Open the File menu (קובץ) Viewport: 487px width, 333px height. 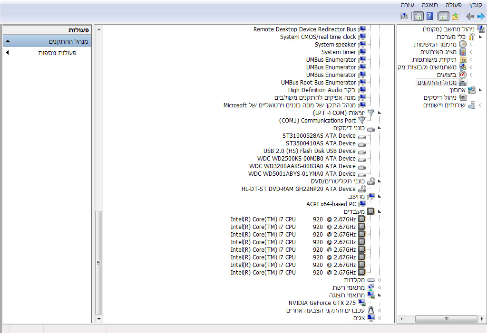(x=476, y=5)
